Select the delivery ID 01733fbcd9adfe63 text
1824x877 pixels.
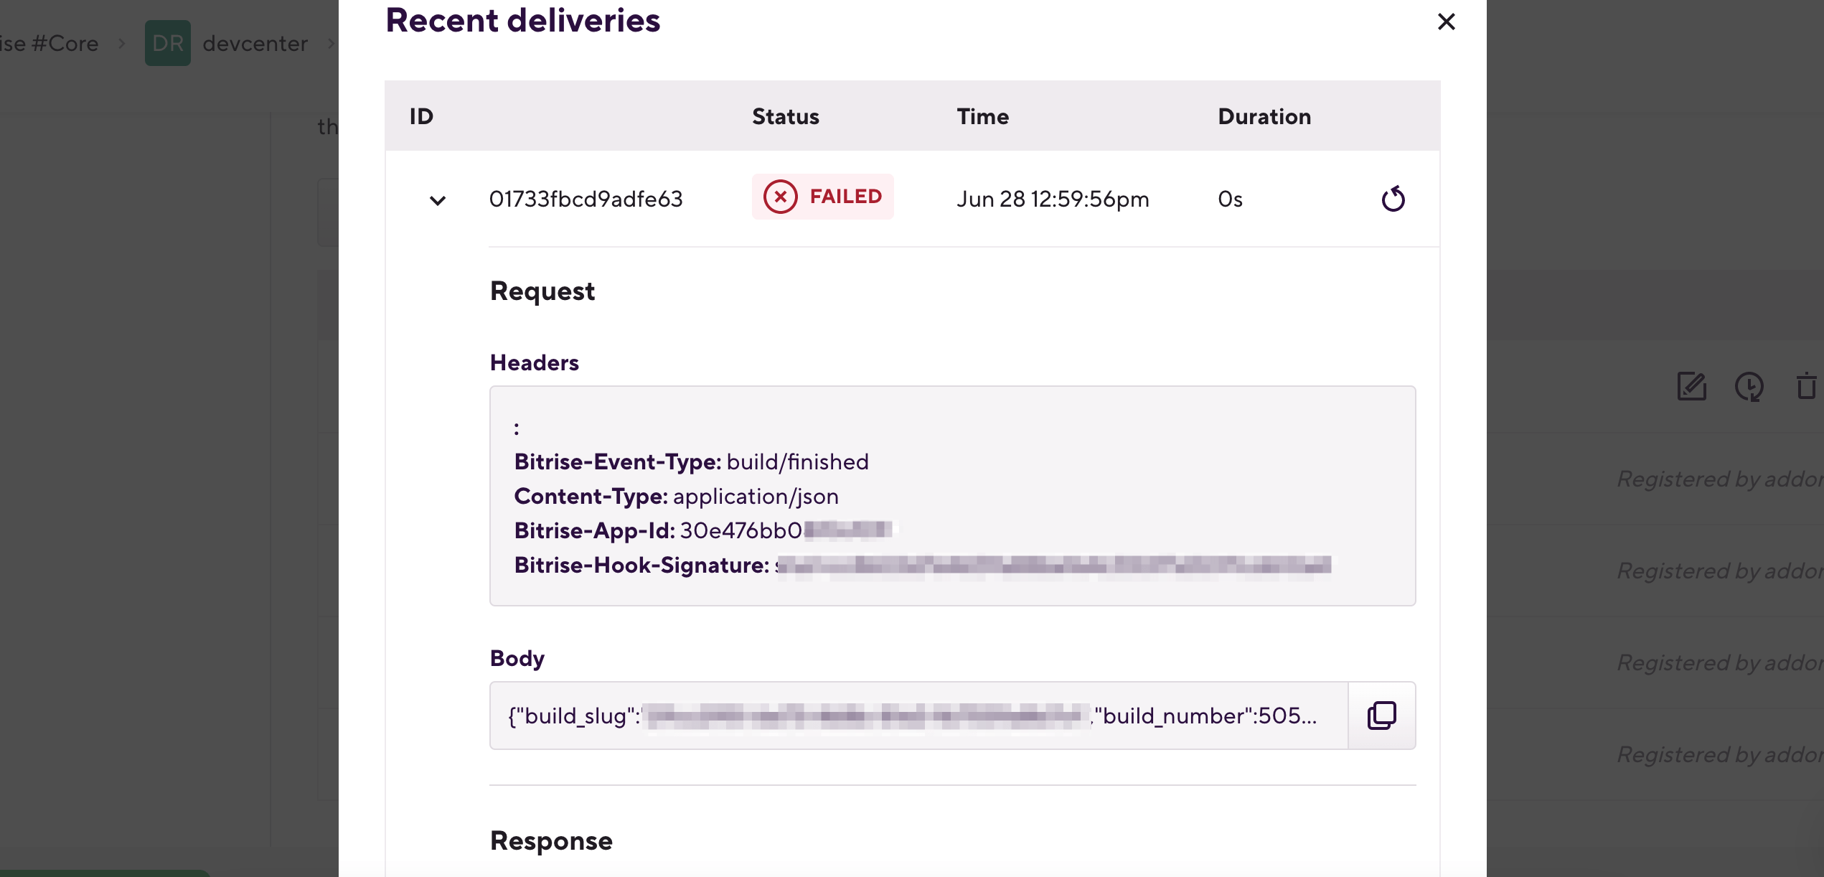pyautogui.click(x=586, y=199)
